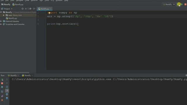Click the intention light bulb on line 1

point(49,13)
